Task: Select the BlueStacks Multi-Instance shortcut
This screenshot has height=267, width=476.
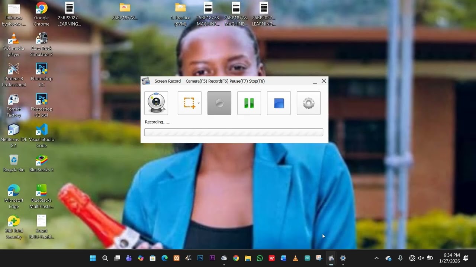Action: point(41,197)
